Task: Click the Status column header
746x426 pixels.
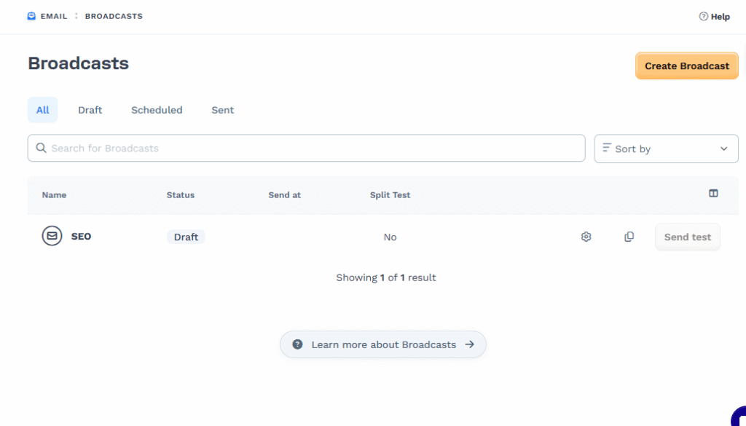Action: (x=181, y=195)
